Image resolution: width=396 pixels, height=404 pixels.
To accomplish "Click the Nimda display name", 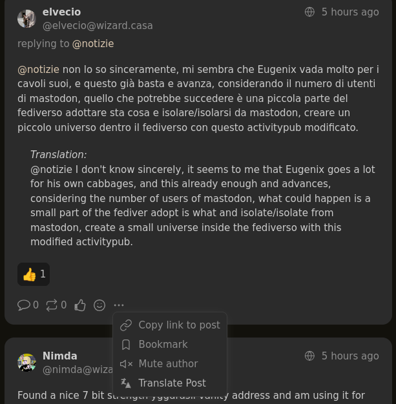I will [59, 356].
